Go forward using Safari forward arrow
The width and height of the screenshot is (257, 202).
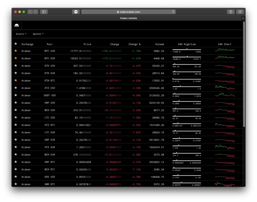coord(35,12)
